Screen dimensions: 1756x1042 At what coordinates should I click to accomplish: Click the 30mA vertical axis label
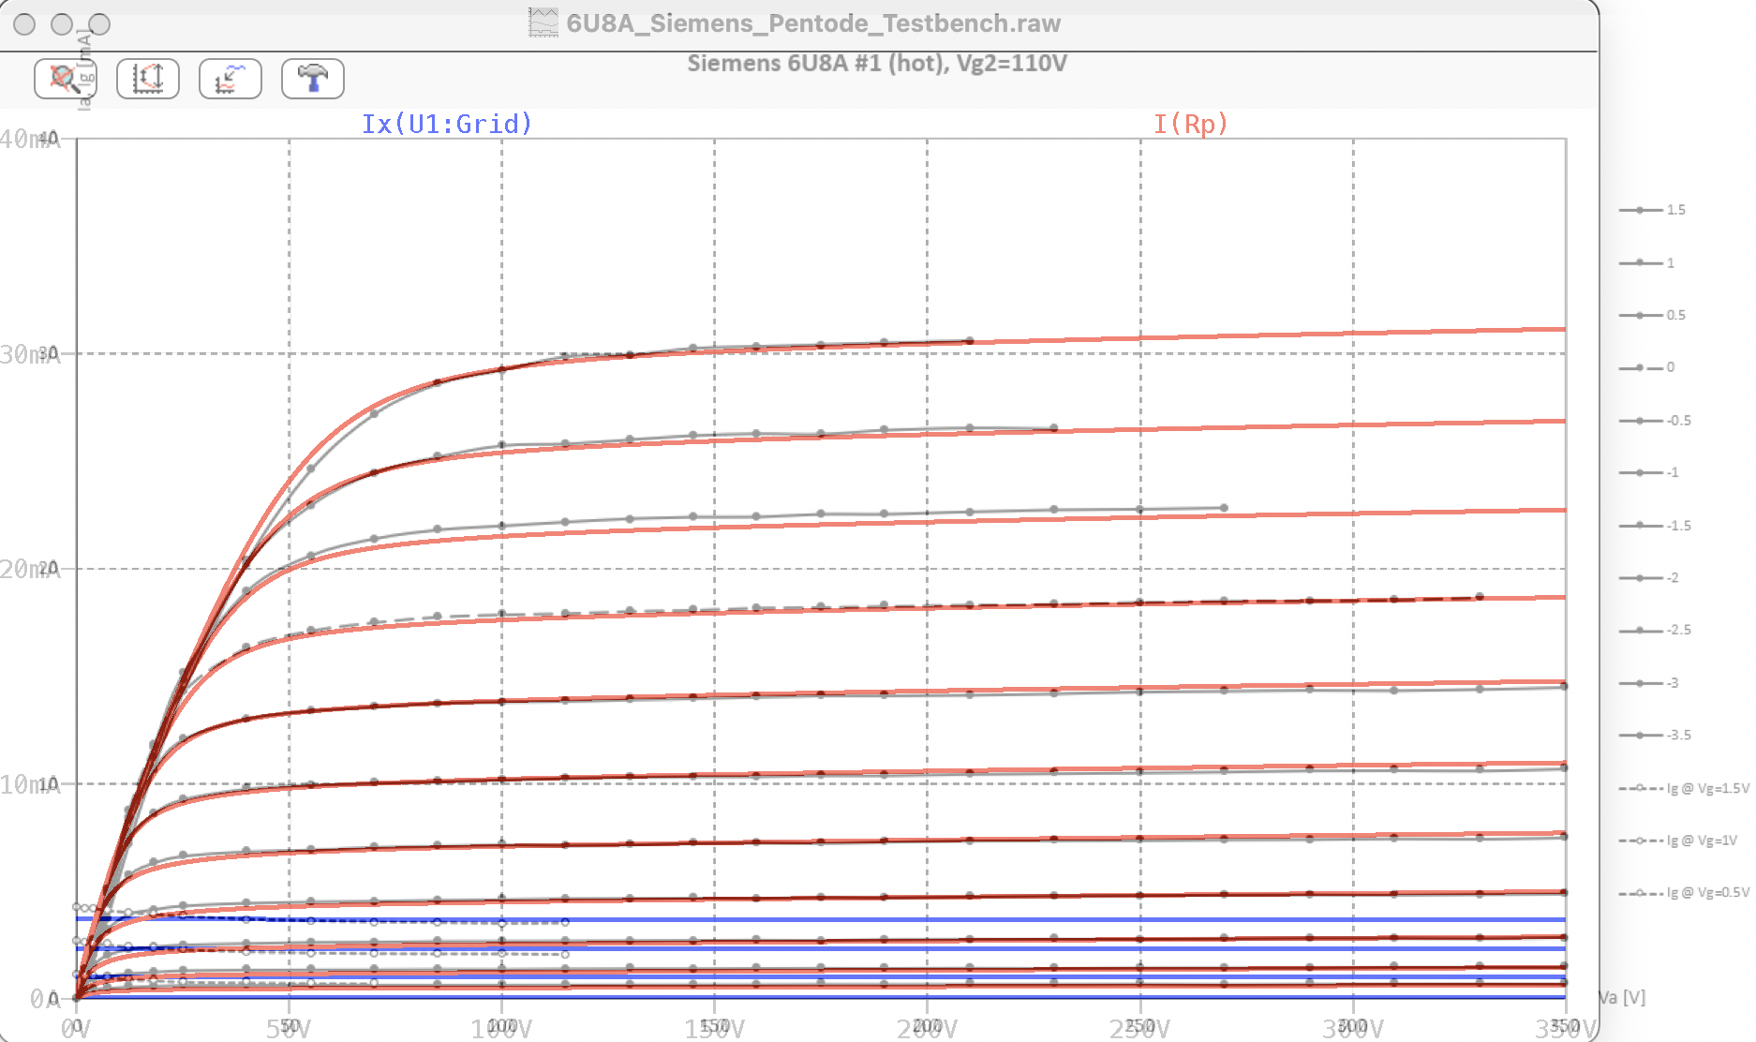[x=30, y=354]
